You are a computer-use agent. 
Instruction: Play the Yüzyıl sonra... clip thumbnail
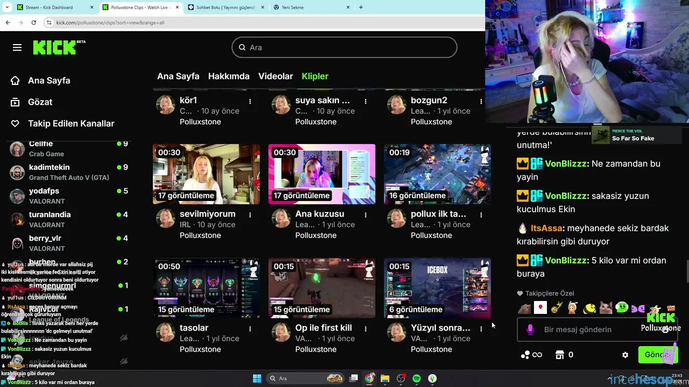click(437, 288)
